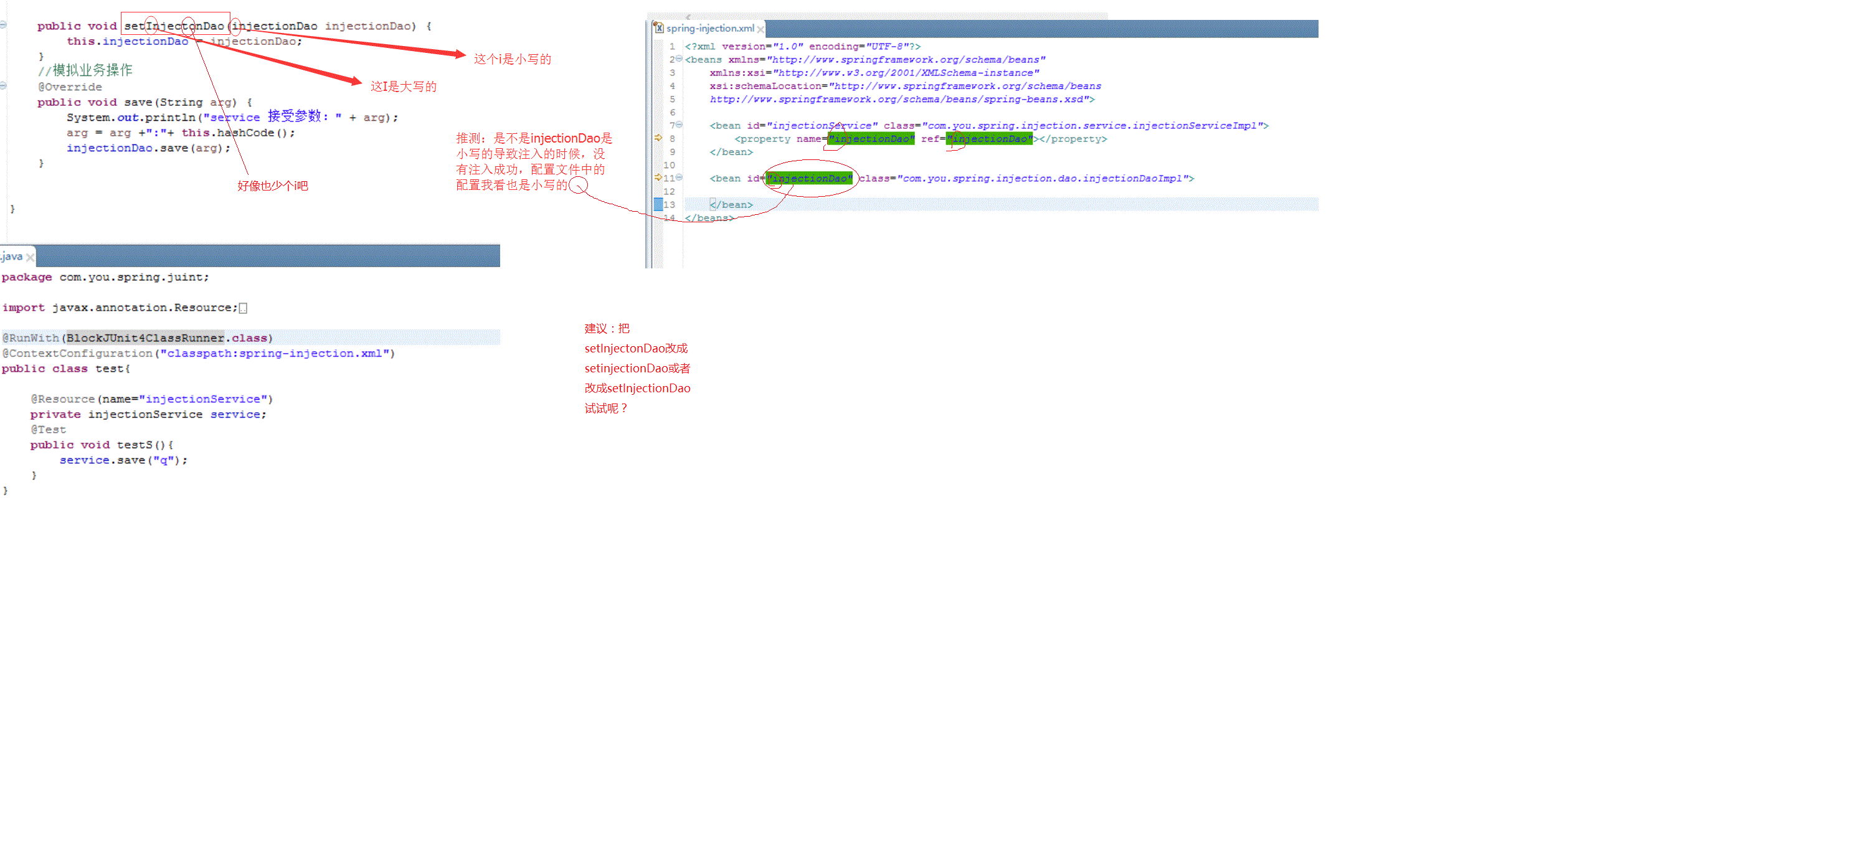
Task: Click the bean id "injectionService" on line 7
Action: pos(822,126)
